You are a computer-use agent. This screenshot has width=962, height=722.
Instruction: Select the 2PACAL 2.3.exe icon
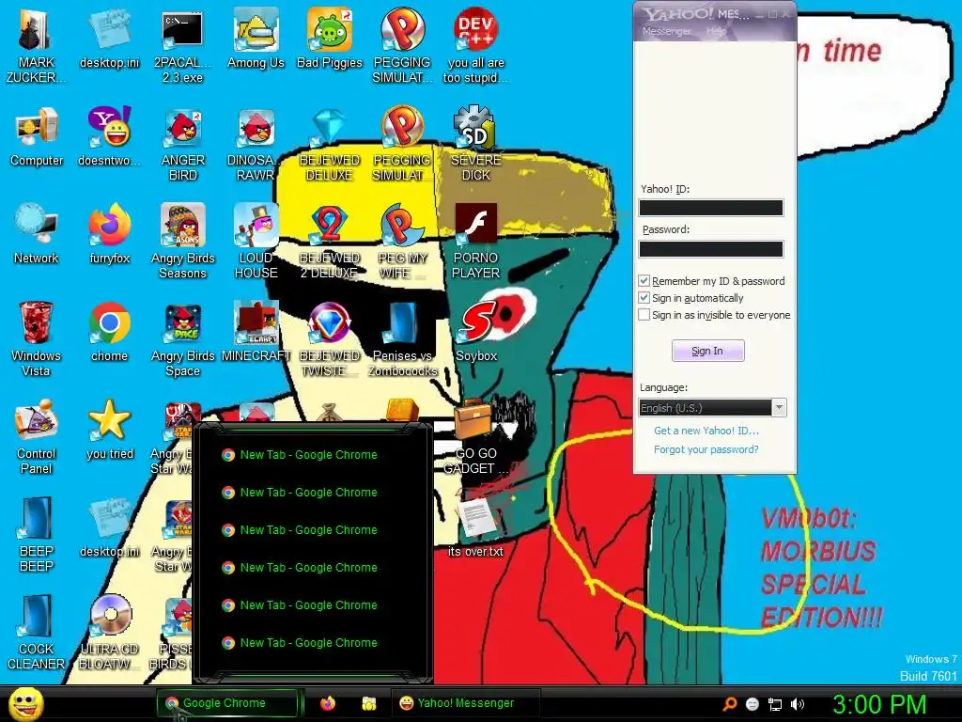[x=182, y=47]
